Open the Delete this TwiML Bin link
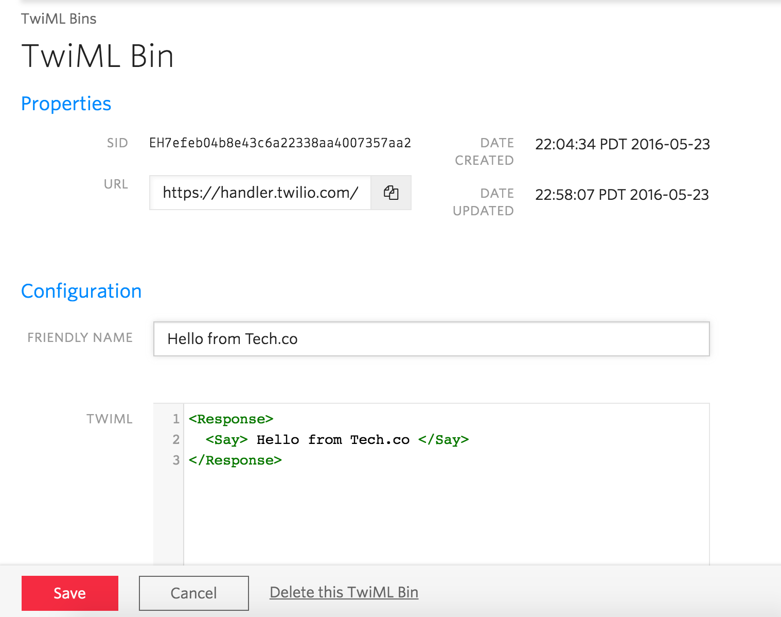 point(344,592)
